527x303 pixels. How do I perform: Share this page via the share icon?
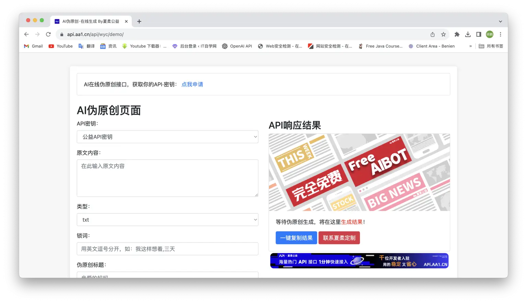pos(433,34)
